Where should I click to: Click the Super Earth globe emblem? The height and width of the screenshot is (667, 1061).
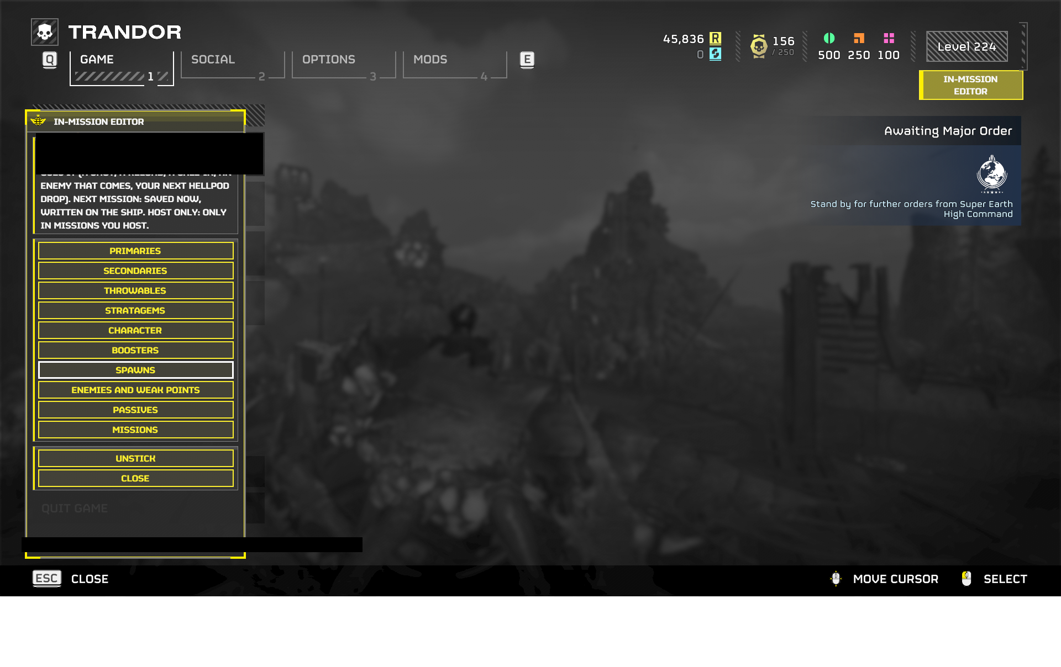coord(992,174)
